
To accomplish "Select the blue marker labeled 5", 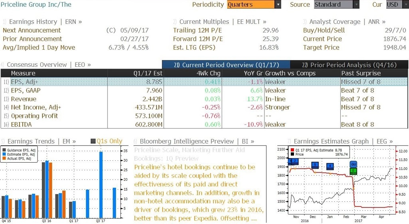I will 315,165.
